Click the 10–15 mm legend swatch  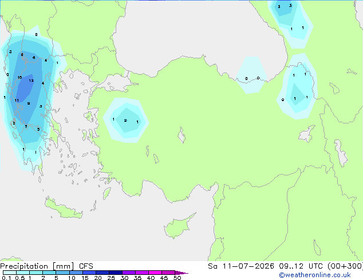click(76, 273)
